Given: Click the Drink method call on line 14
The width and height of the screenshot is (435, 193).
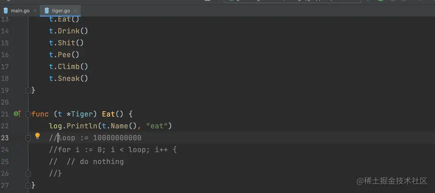Looking at the screenshot, I should [x=68, y=31].
